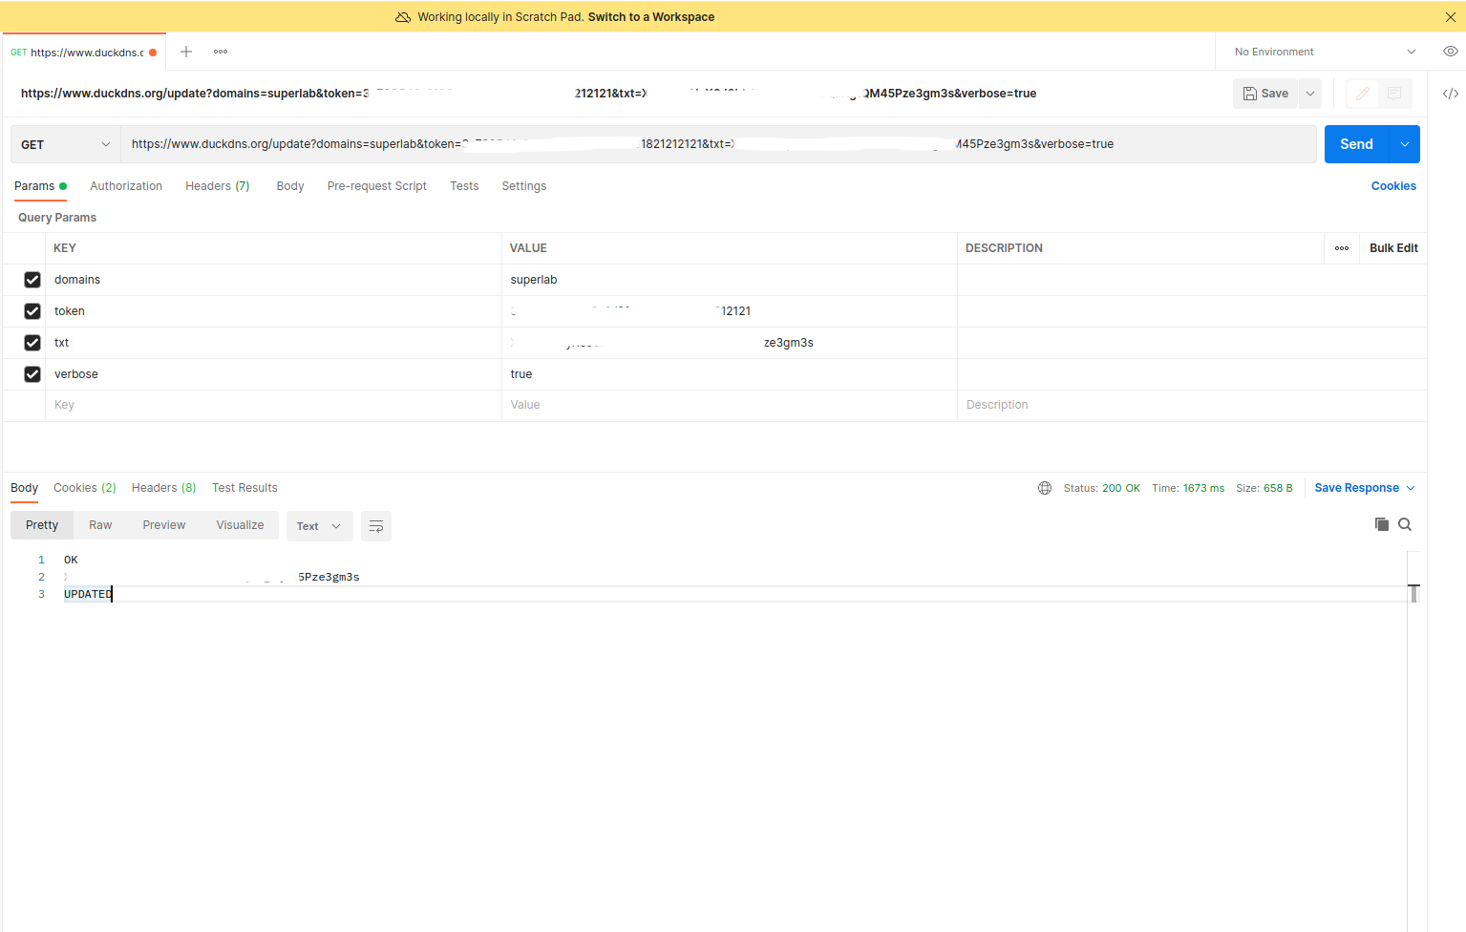The width and height of the screenshot is (1466, 932).
Task: Click the Save button with disk icon
Action: [1265, 94]
